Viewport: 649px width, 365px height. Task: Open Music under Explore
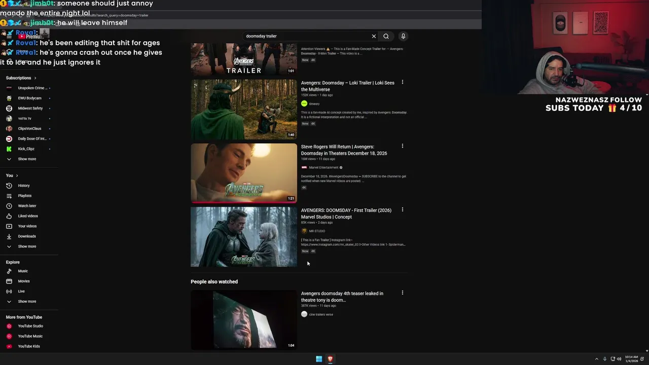point(23,271)
